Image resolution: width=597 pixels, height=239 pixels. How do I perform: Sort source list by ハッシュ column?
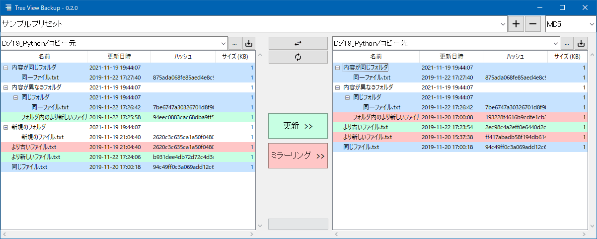pos(183,56)
